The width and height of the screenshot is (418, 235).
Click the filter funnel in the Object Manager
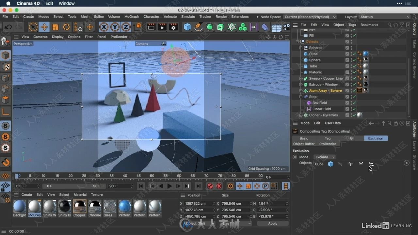click(402, 25)
